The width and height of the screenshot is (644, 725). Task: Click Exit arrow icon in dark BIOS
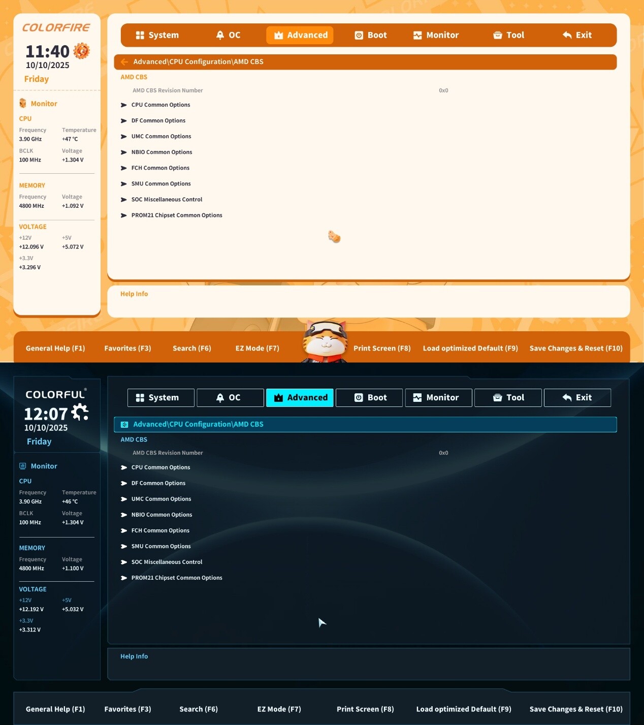point(567,398)
